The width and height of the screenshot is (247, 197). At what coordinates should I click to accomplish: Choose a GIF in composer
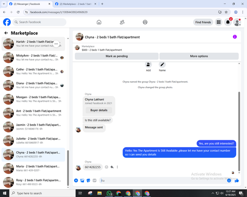(94, 181)
